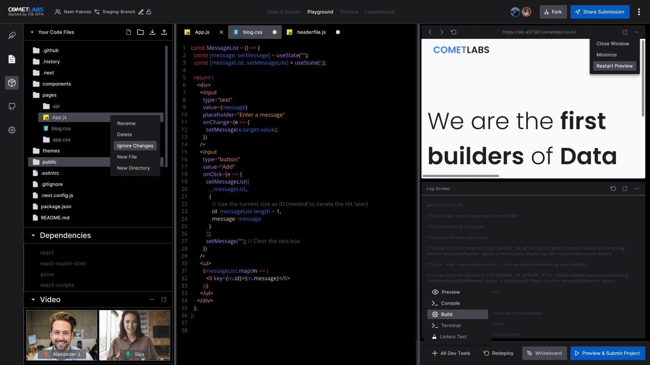Unmute Alexander J. microphone
Image resolution: width=650 pixels, height=365 pixels.
click(x=46, y=354)
